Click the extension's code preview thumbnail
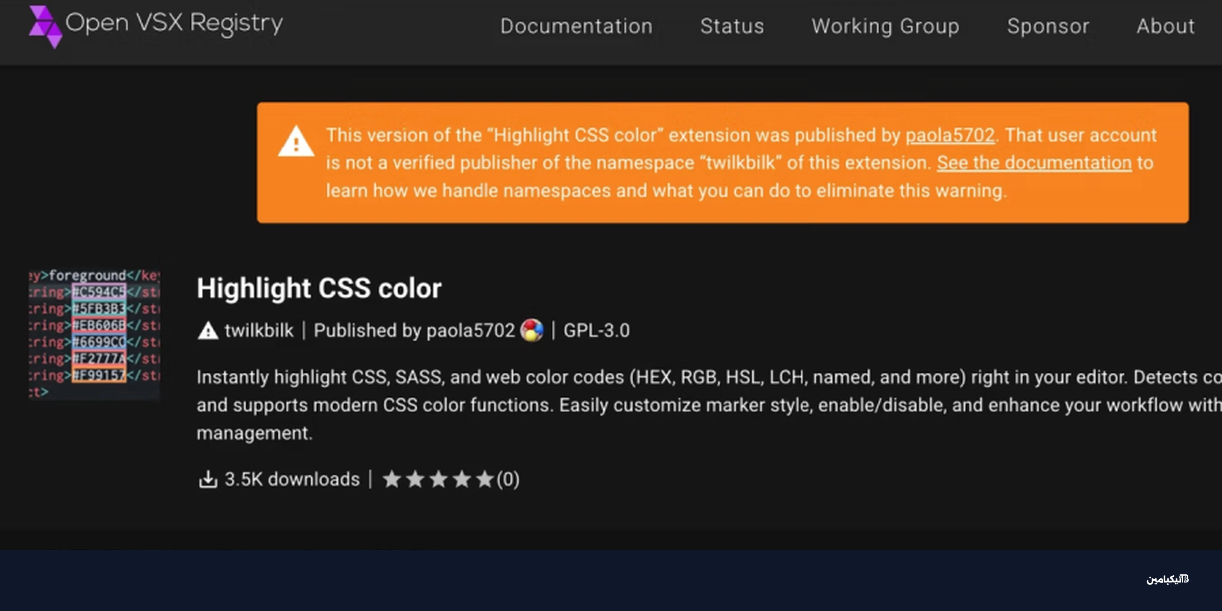The image size is (1222, 611). point(95,334)
